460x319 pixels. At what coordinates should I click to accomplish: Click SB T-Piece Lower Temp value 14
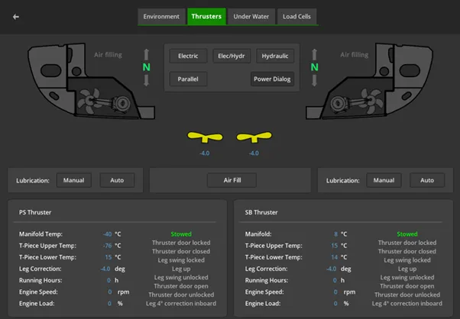(x=335, y=257)
